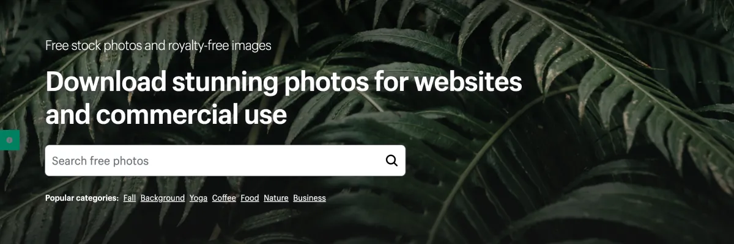Open the green side tab on left edge
Screen dimensions: 734x244
click(10, 140)
